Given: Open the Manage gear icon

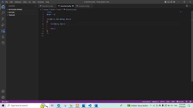Looking at the screenshot, I should tap(3, 97).
